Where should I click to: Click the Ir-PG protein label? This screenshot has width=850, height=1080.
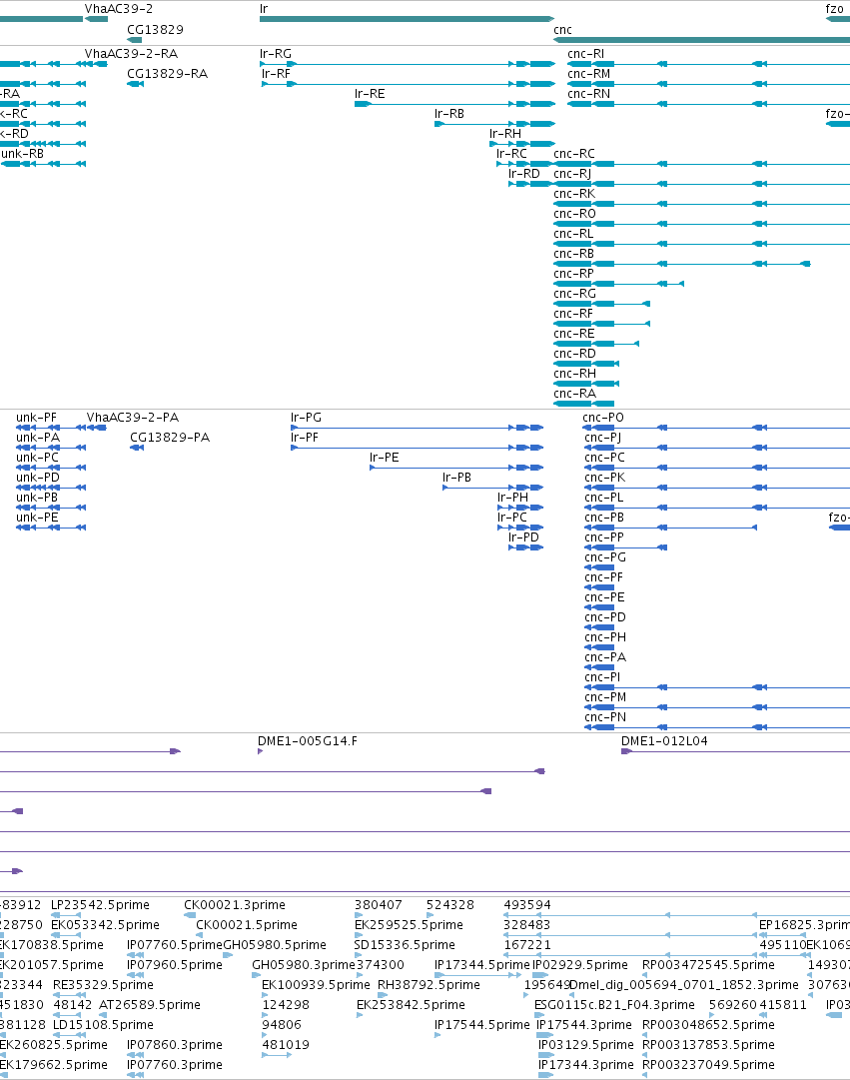point(306,418)
